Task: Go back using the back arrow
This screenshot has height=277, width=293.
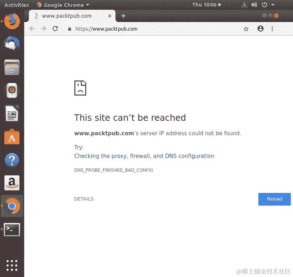Action: (x=32, y=28)
